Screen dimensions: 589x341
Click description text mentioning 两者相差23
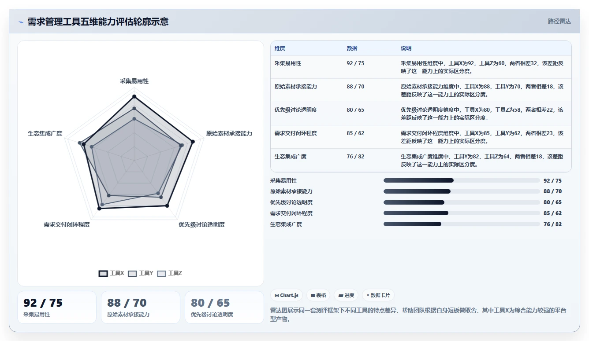482,137
